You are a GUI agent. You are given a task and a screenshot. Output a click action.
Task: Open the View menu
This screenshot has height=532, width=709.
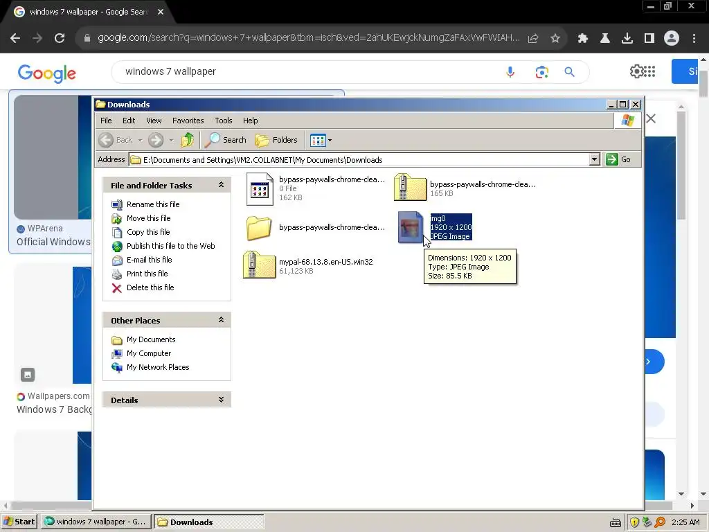154,121
